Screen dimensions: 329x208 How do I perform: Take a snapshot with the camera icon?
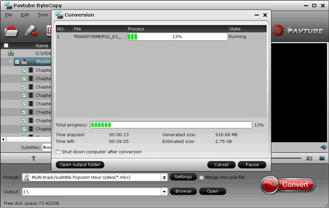309,158
